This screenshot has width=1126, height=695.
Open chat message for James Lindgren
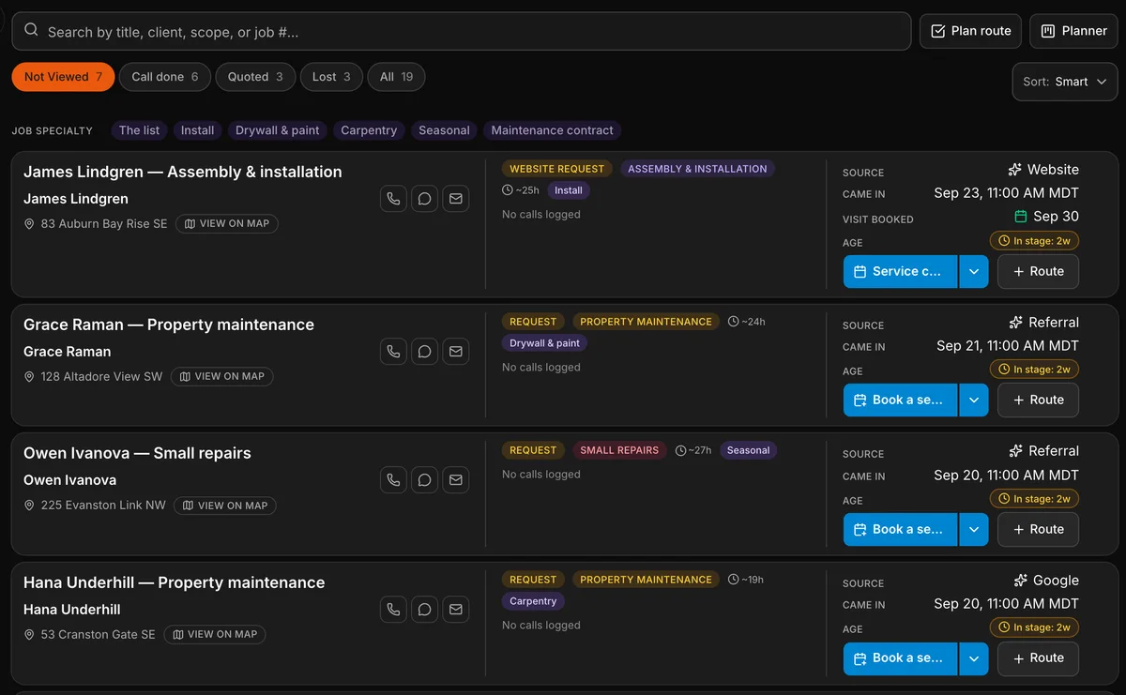tap(424, 199)
